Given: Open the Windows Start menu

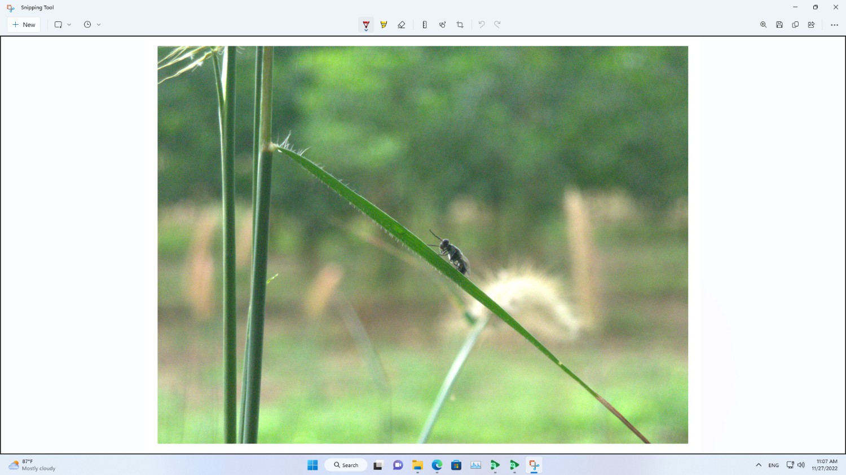Looking at the screenshot, I should click(x=312, y=465).
